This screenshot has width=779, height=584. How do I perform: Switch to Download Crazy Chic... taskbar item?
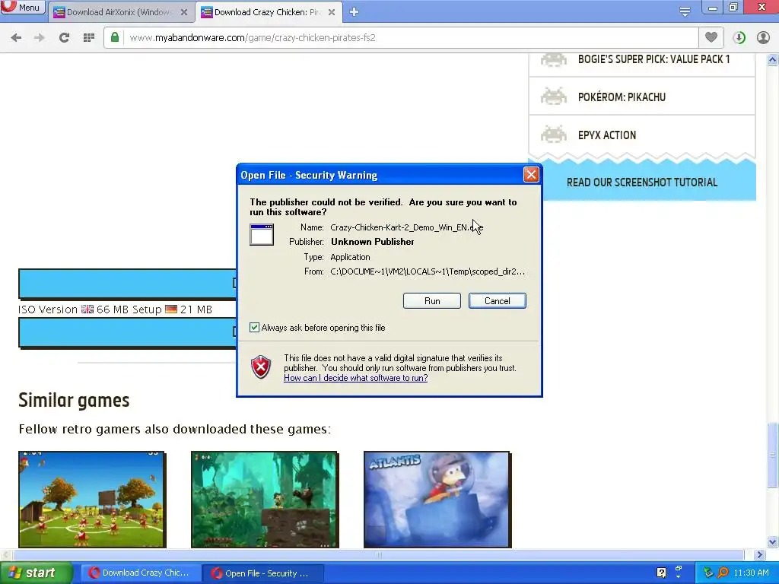click(x=141, y=573)
